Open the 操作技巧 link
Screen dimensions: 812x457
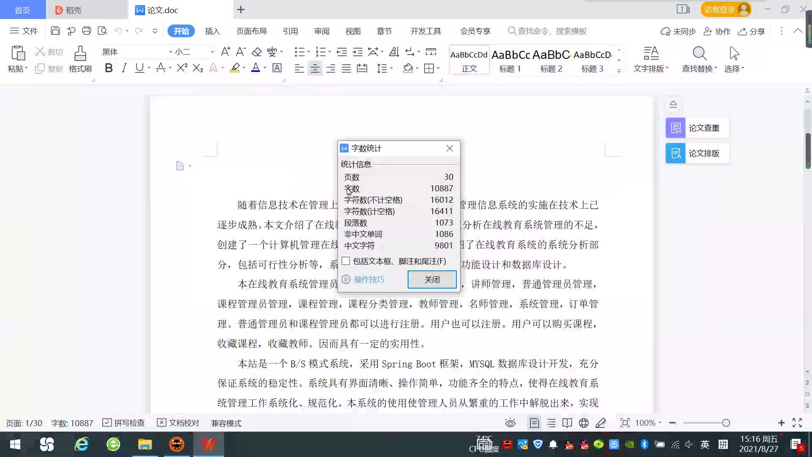point(369,279)
